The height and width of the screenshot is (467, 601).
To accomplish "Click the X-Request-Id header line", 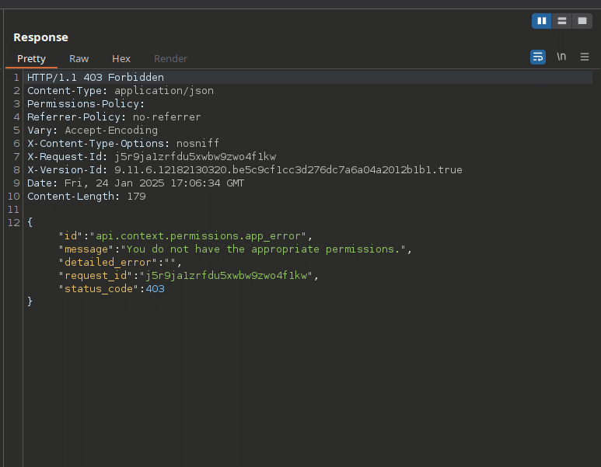I will point(152,157).
